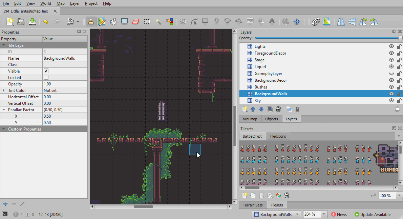Activate the Magic Wand selection tool

pyautogui.click(x=158, y=22)
